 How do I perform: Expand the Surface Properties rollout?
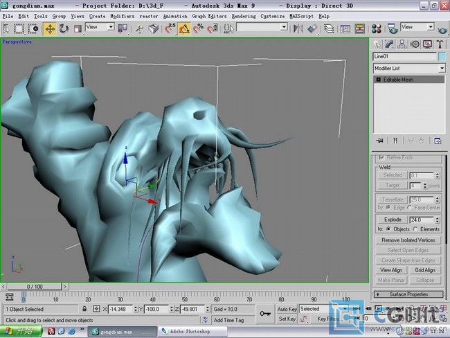(408, 294)
